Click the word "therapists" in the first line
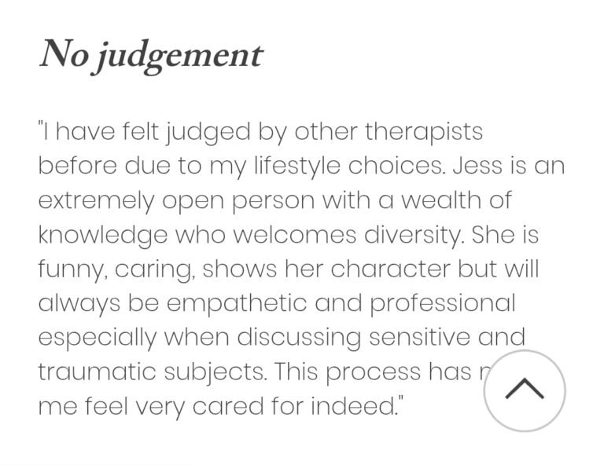This screenshot has width=604, height=476. click(x=424, y=132)
